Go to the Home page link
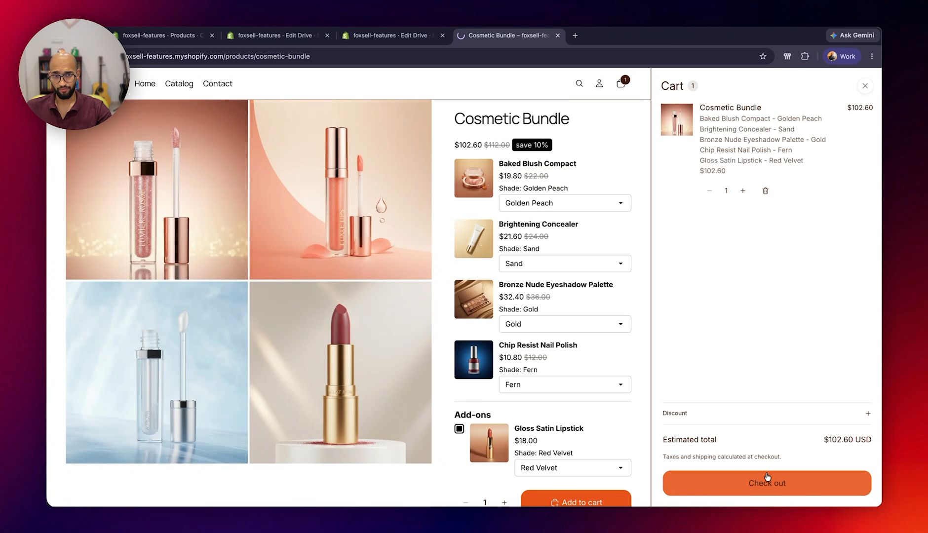 (145, 83)
